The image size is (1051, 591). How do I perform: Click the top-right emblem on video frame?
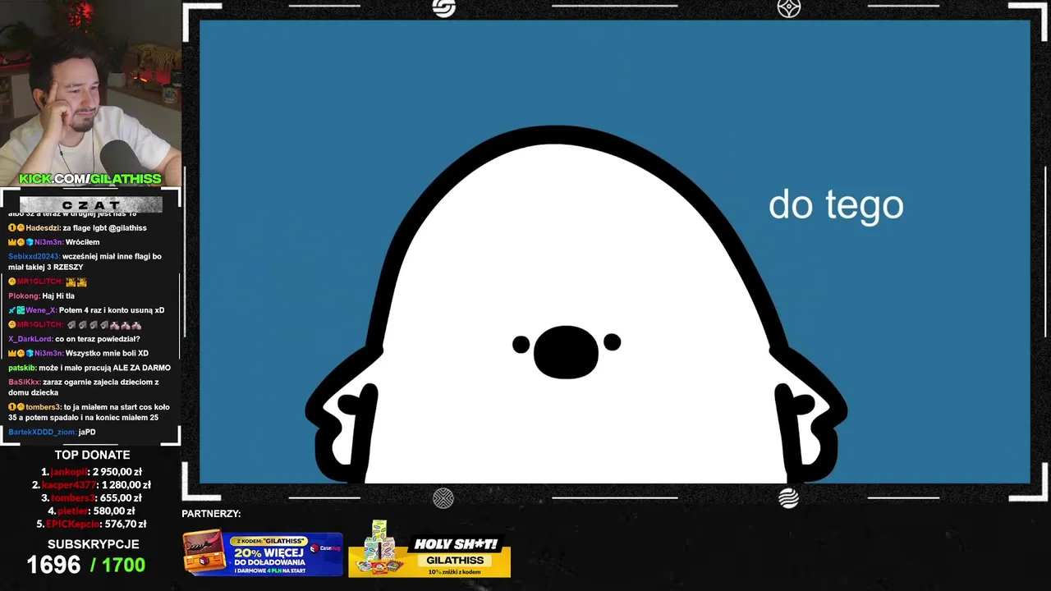(x=788, y=8)
